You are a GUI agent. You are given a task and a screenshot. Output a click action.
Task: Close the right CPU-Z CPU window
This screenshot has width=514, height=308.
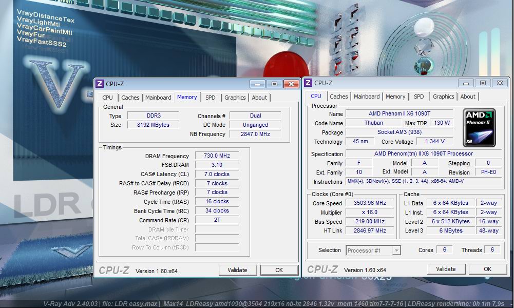tap(500, 83)
